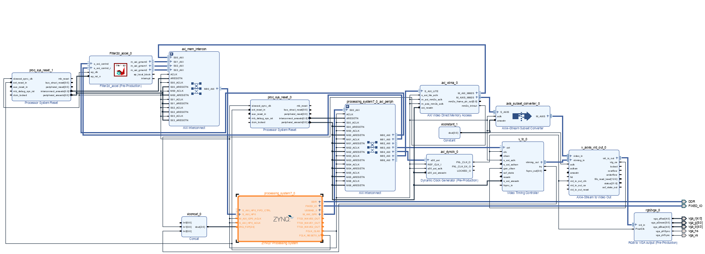The height and width of the screenshot is (254, 705).
Task: Select the vga_g[5:0] output port symbol
Action: (x=684, y=223)
